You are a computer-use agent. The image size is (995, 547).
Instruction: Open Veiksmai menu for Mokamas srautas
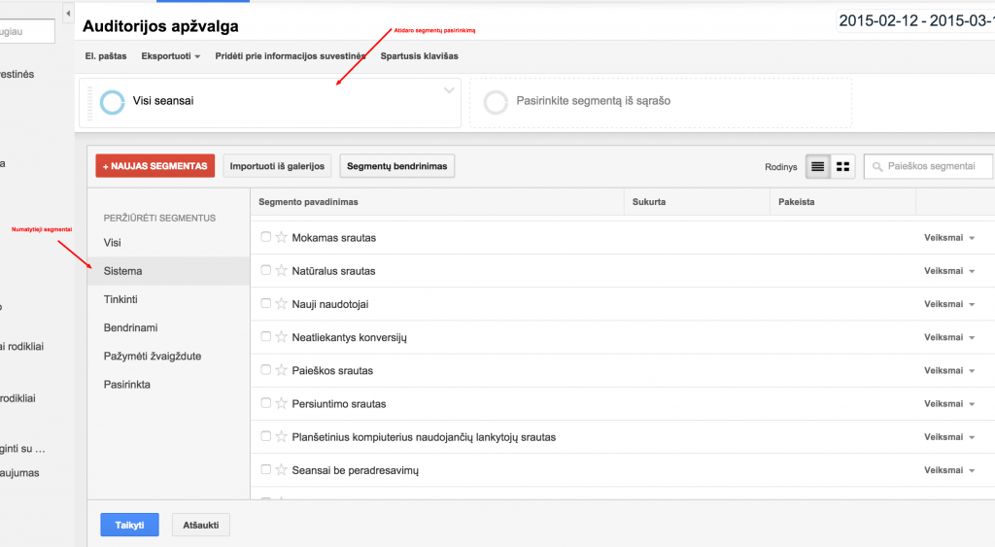click(x=948, y=237)
